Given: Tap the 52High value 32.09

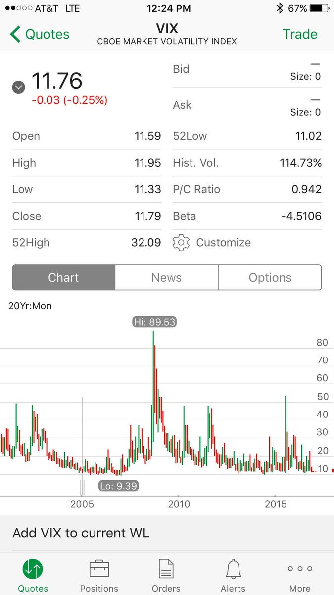Looking at the screenshot, I should tap(146, 243).
